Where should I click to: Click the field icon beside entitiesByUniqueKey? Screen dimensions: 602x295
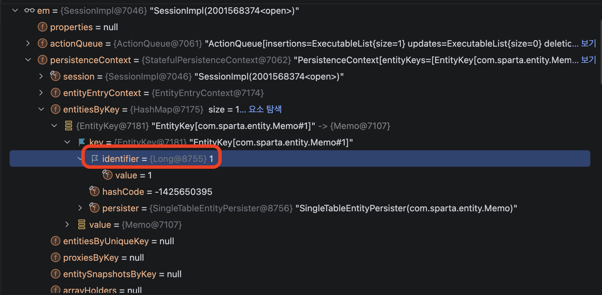point(56,241)
